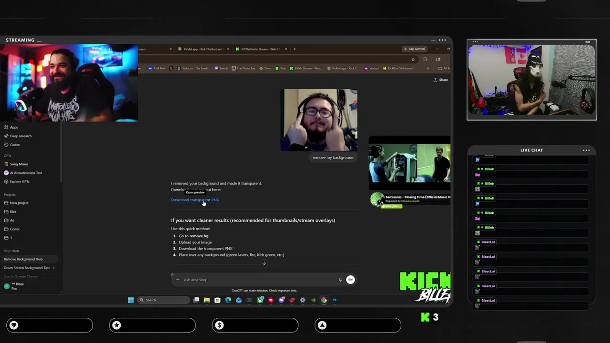This screenshot has height=343, width=610.
Task: Open the Stake.us bookmark
Action: click(x=193, y=68)
